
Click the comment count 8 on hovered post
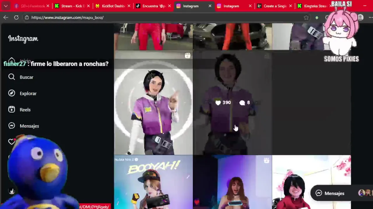245,102
